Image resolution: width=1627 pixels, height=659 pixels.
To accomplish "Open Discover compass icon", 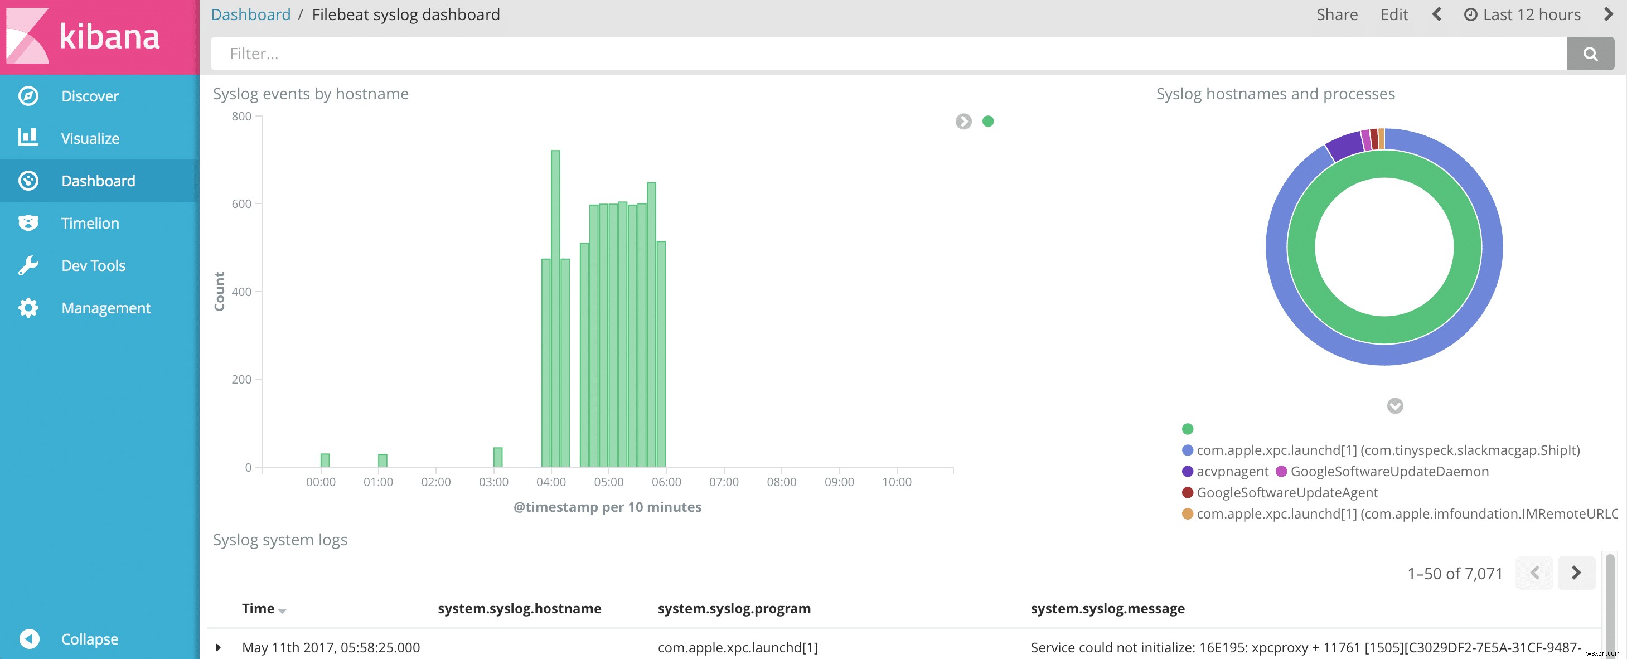I will [x=28, y=96].
